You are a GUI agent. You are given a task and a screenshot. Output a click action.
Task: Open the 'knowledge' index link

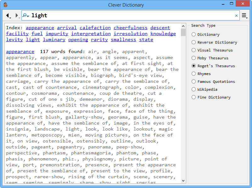click(163, 34)
